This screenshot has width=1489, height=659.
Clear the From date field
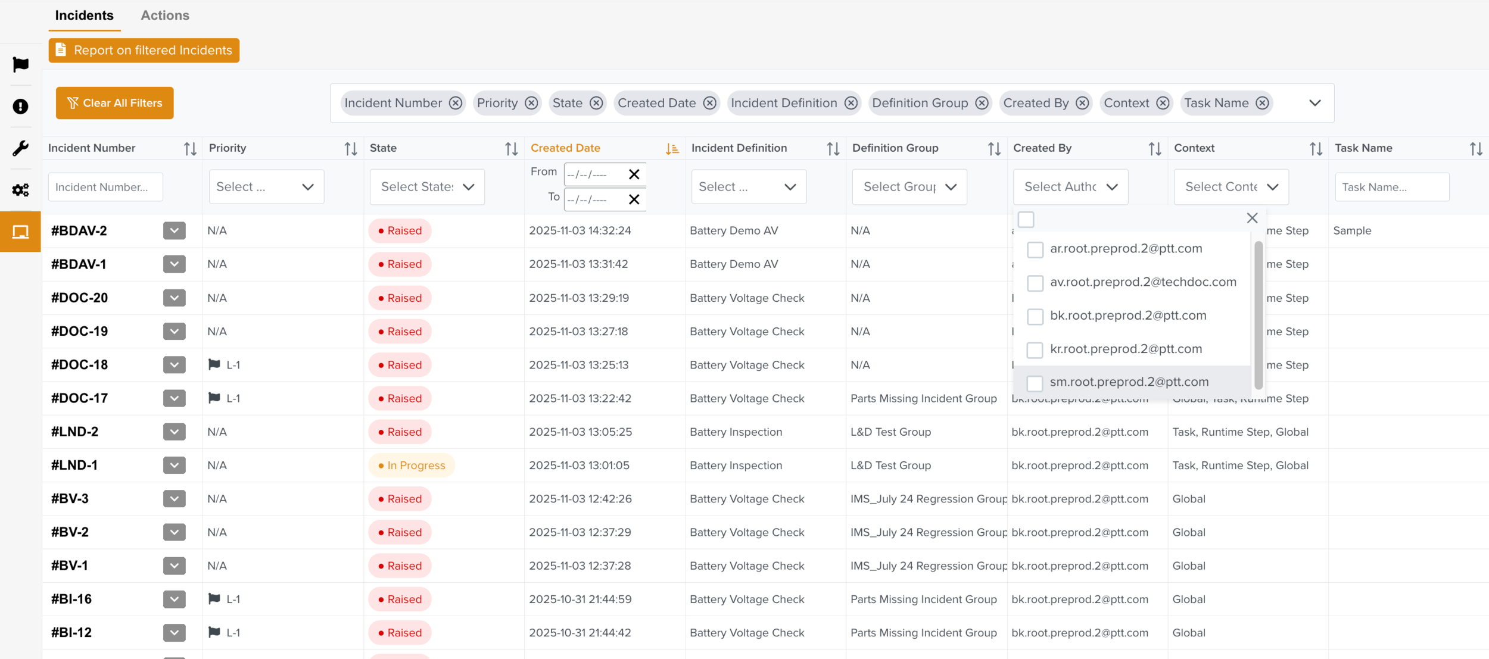(x=634, y=174)
